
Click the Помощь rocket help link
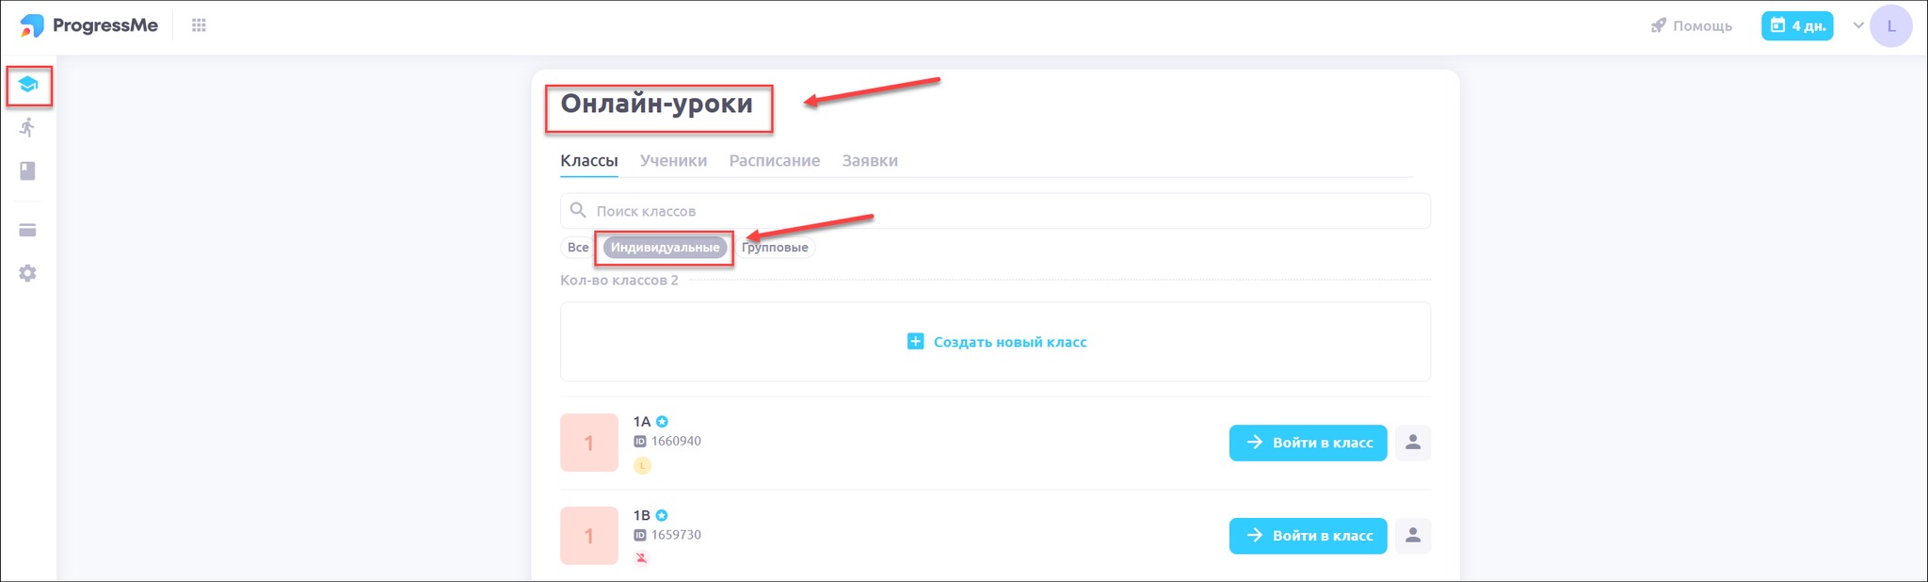[1692, 25]
